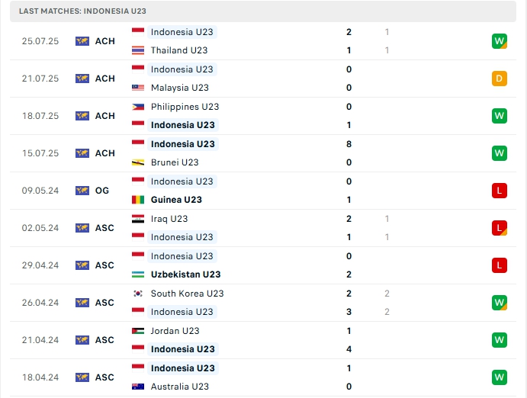Image resolution: width=527 pixels, height=398 pixels.
Task: Click the Uzbekistan U23 flag icon
Action: (138, 274)
